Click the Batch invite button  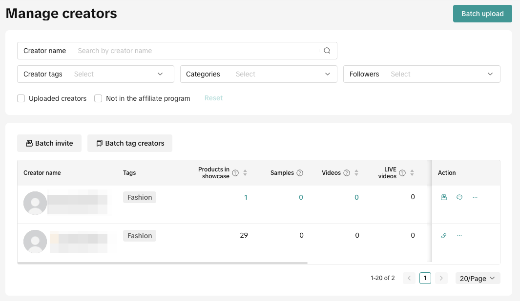(x=49, y=143)
